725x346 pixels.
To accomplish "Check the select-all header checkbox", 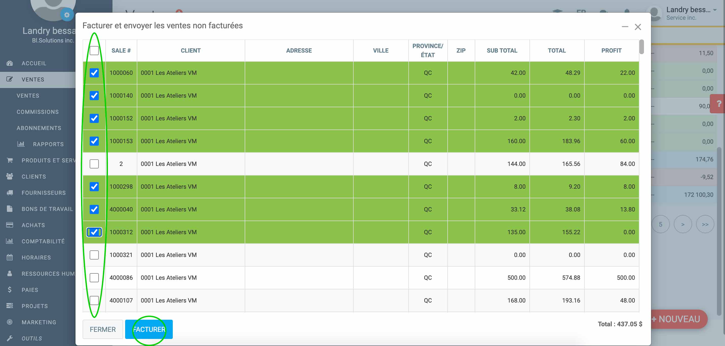I will (x=94, y=51).
